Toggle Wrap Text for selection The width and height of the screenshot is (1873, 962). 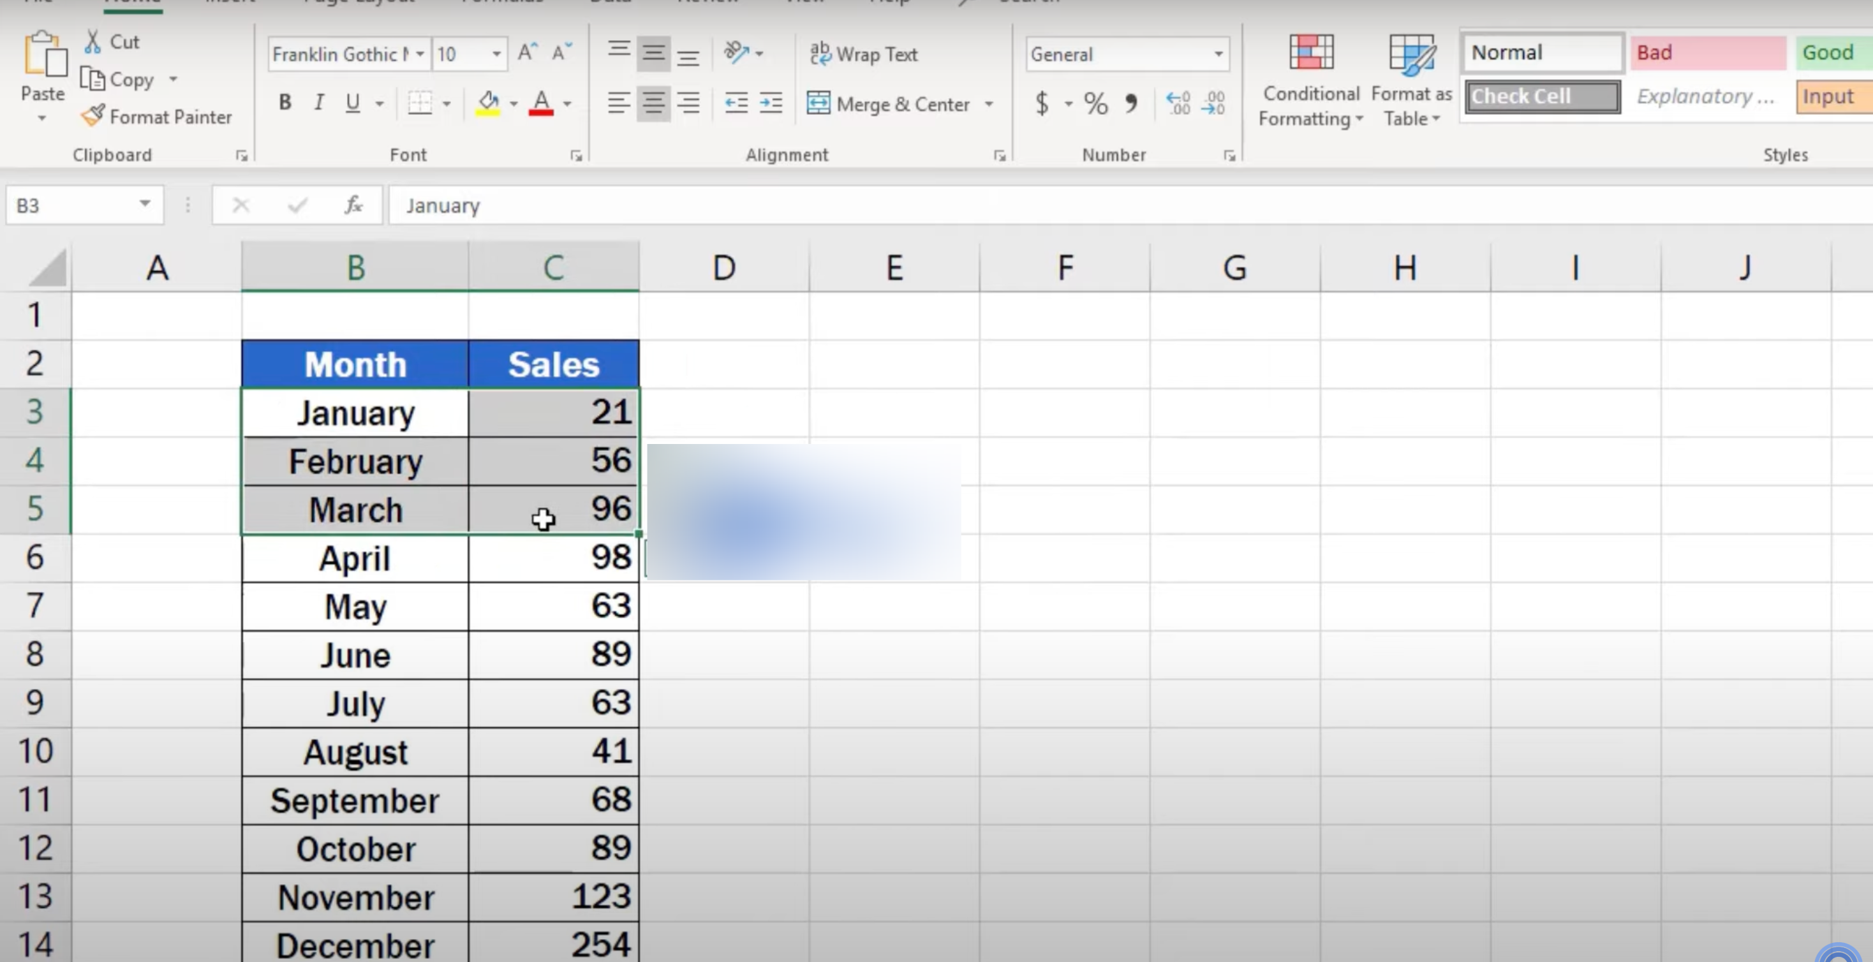click(x=863, y=54)
